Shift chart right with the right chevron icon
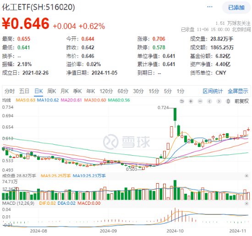Viewport: 252px width, 236px height. (219, 101)
